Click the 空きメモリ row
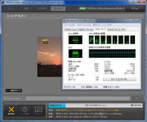147x122 pixels. tap(83, 71)
